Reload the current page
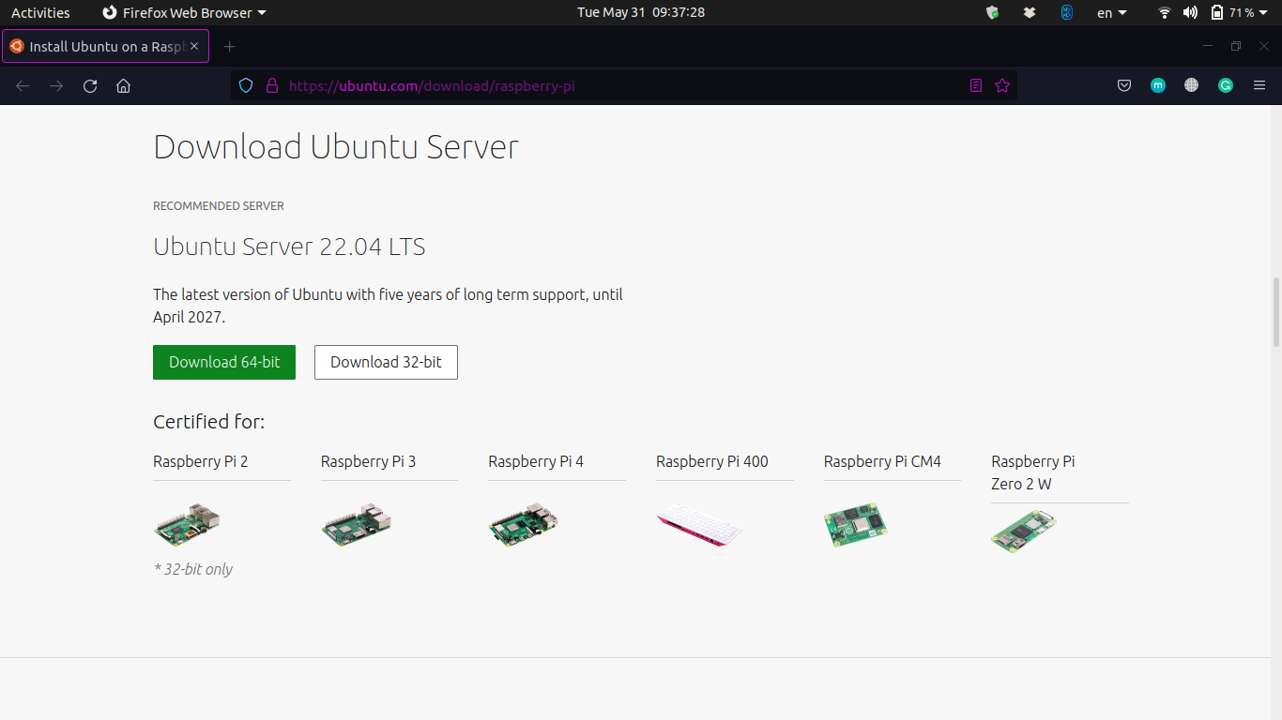This screenshot has width=1282, height=720. coord(89,85)
